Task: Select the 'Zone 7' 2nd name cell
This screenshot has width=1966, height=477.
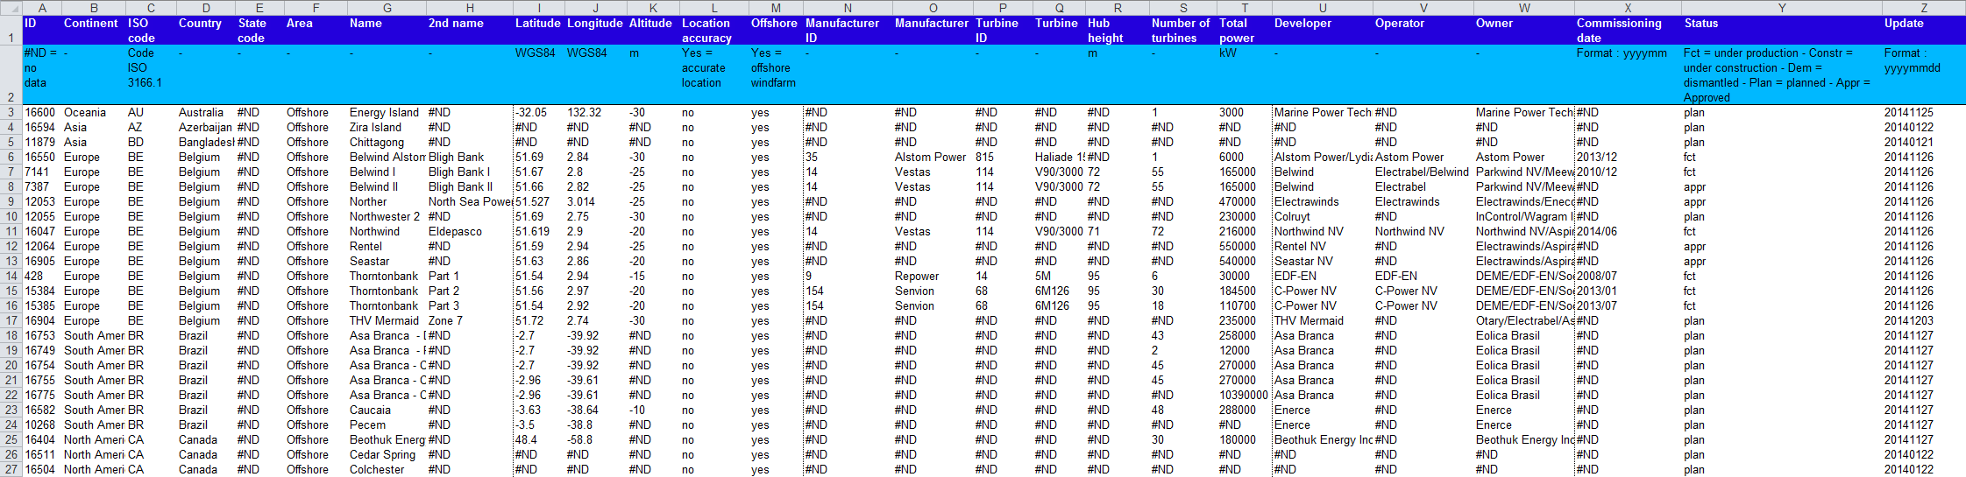Action: pyautogui.click(x=469, y=321)
